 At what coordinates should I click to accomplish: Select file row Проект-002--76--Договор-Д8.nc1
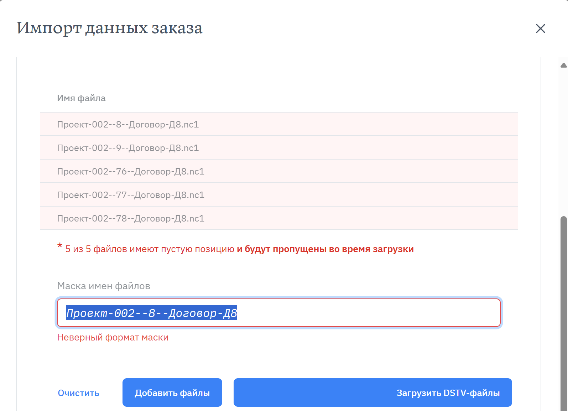coord(278,171)
